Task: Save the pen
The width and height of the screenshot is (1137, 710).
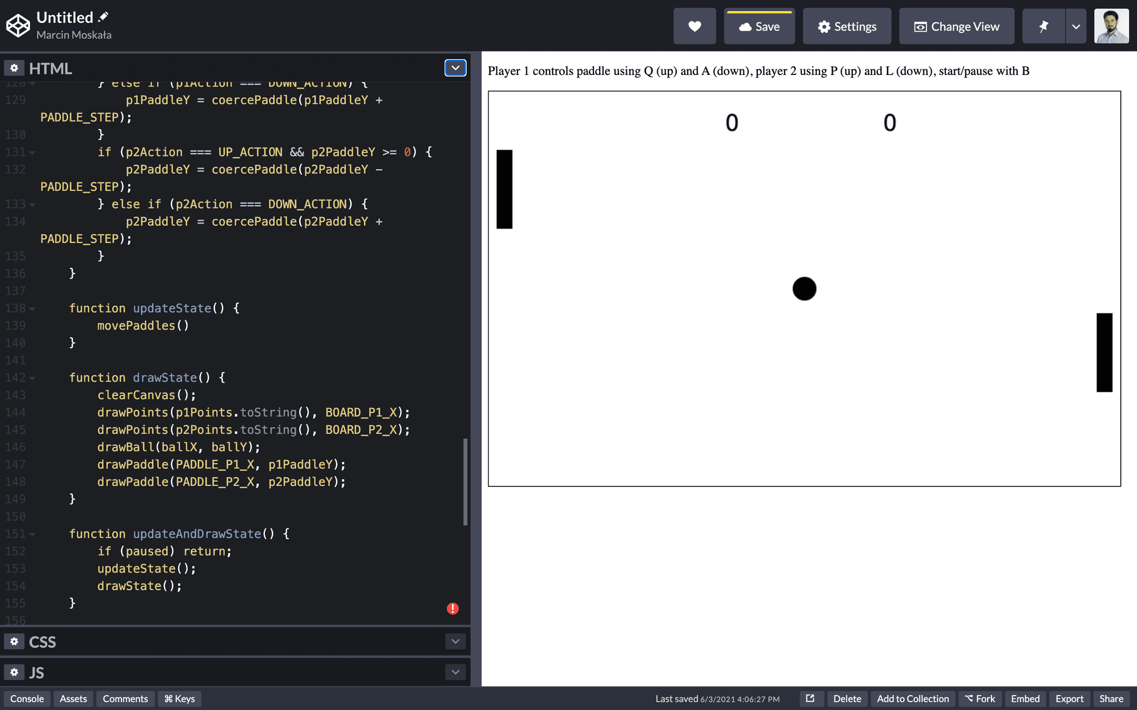Action: point(759,26)
